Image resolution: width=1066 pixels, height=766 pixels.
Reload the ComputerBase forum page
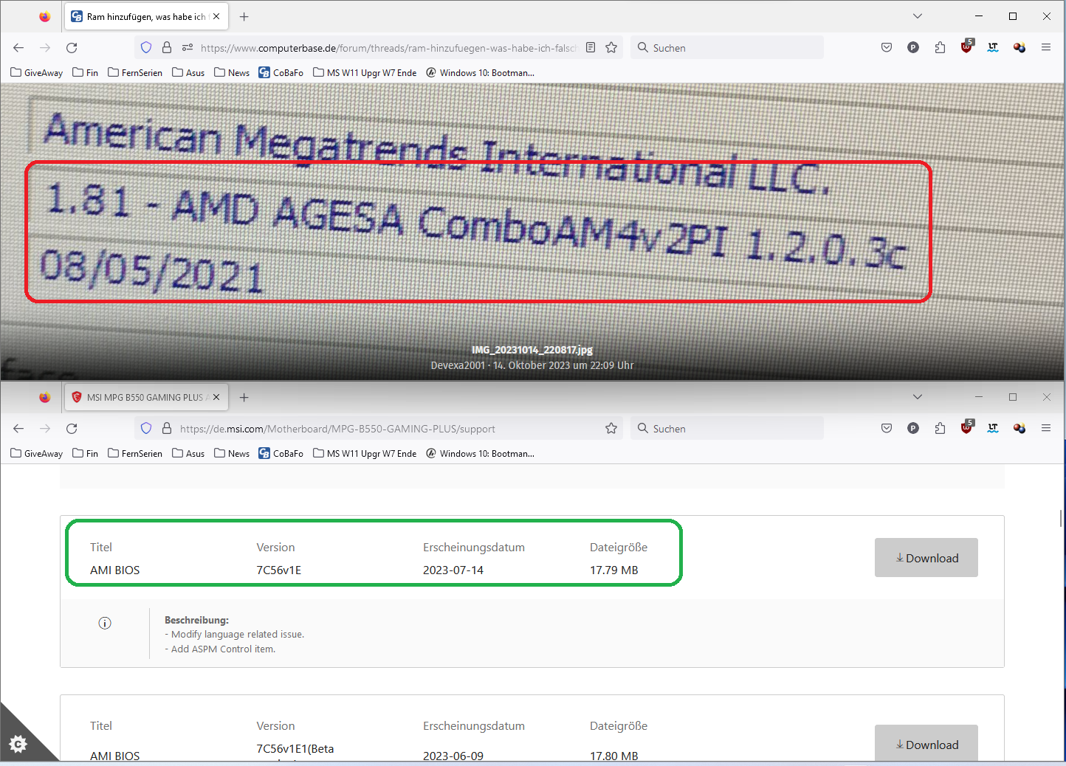[x=72, y=48]
